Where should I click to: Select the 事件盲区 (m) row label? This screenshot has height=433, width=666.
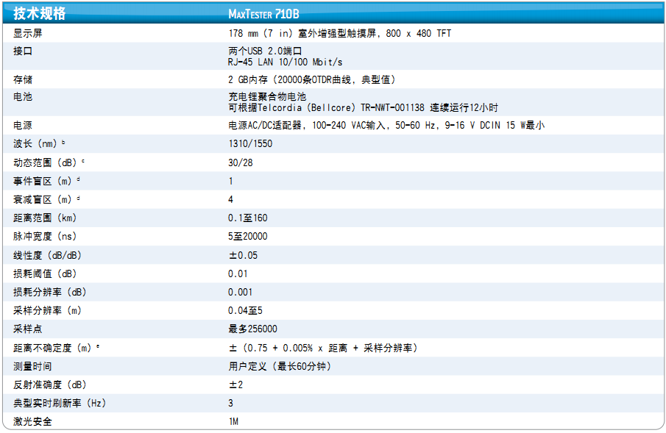(46, 182)
